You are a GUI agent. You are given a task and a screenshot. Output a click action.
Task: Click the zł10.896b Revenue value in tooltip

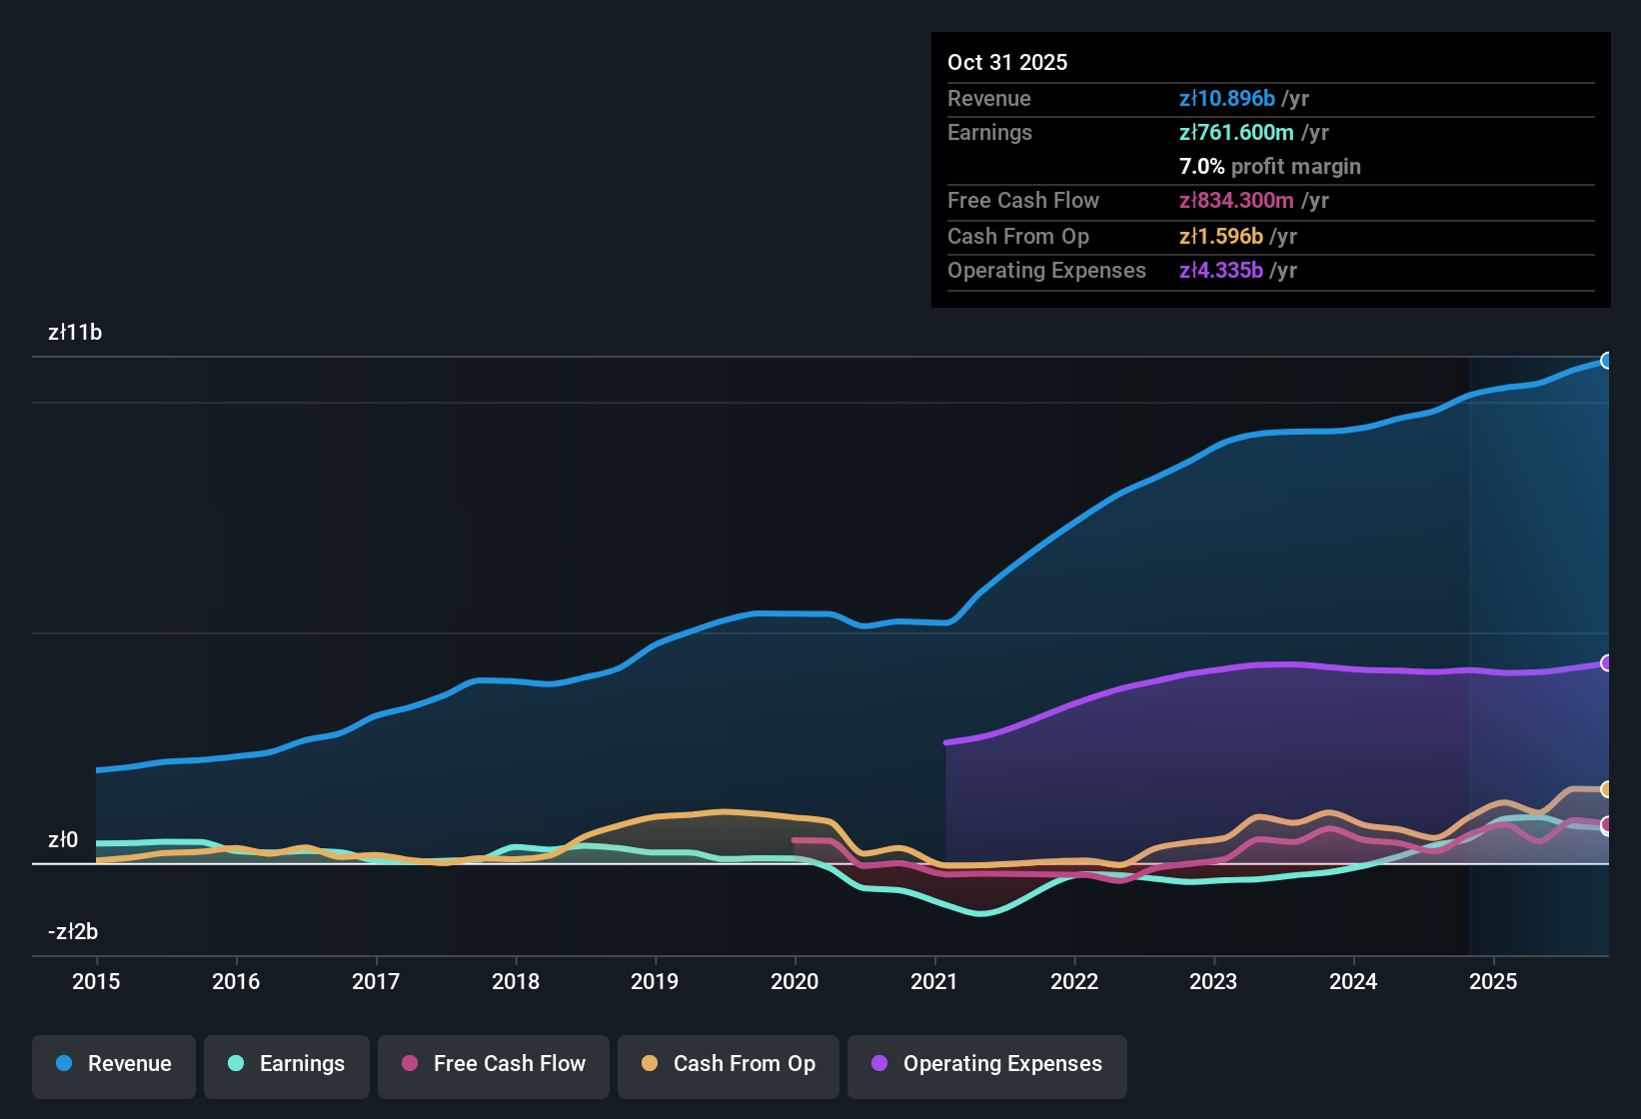click(1226, 98)
